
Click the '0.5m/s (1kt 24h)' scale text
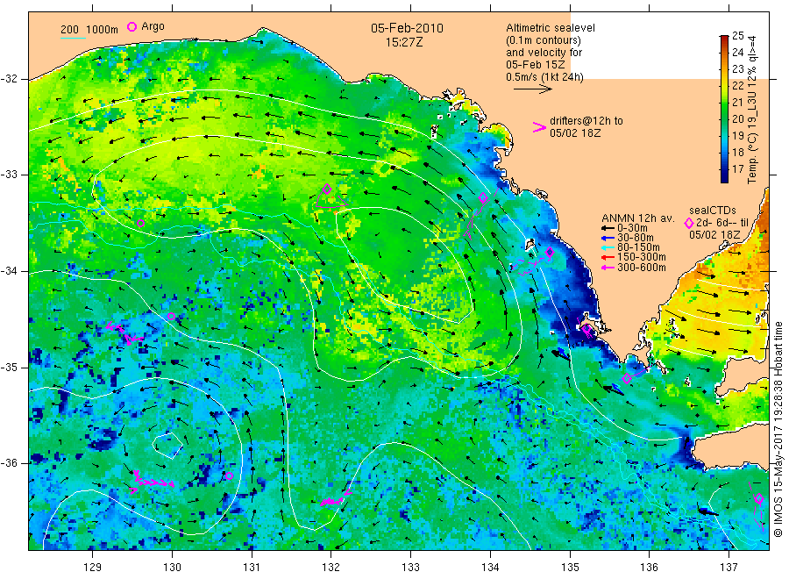tap(544, 77)
